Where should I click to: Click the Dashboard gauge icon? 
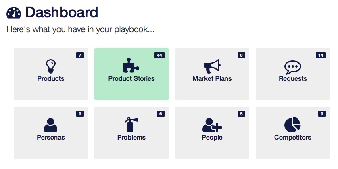pyautogui.click(x=14, y=13)
